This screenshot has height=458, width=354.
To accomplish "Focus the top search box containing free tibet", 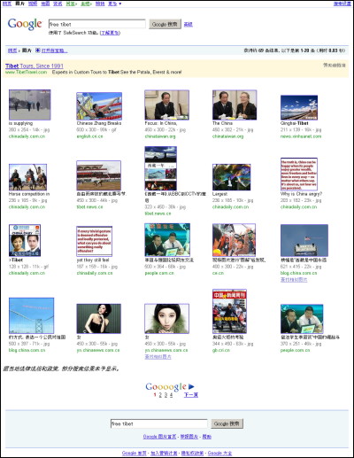I will point(97,24).
